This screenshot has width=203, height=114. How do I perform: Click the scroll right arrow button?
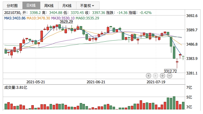click(155, 76)
